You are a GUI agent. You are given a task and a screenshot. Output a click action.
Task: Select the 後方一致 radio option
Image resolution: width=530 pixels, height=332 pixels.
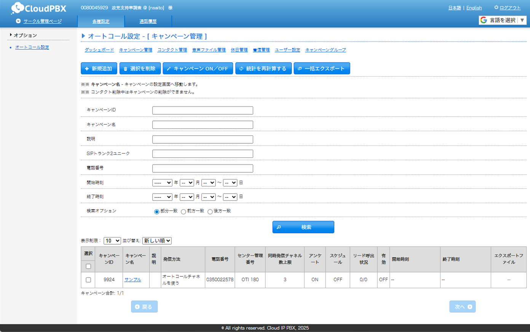pos(210,212)
